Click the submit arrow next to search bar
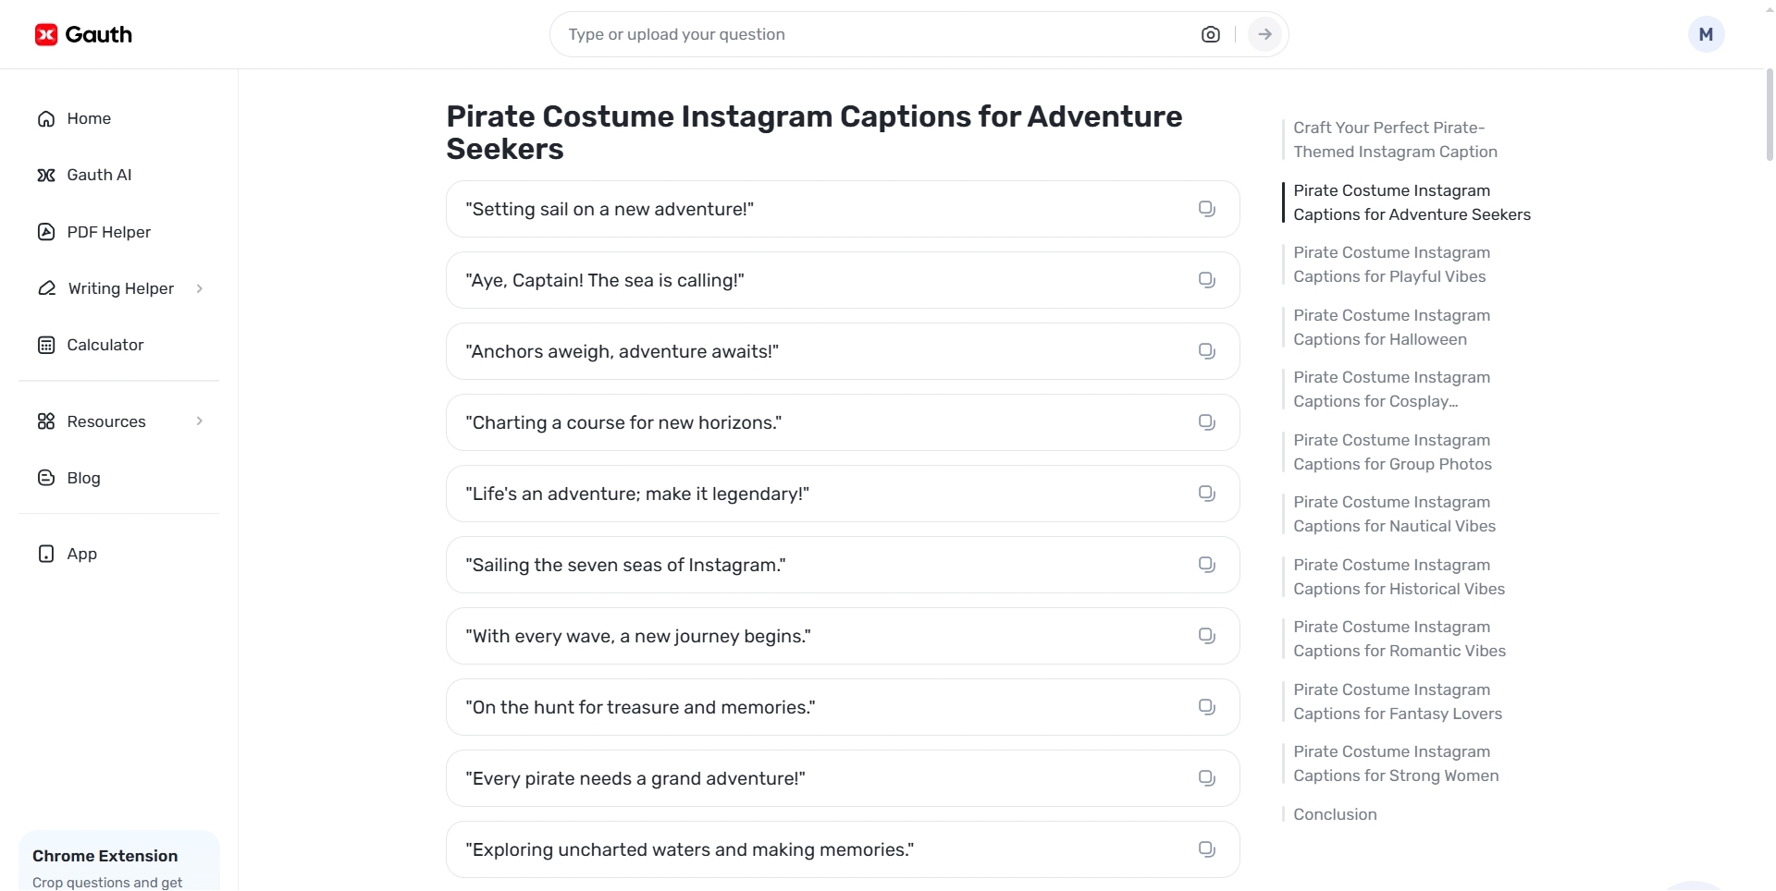This screenshot has width=1776, height=891. click(x=1264, y=34)
